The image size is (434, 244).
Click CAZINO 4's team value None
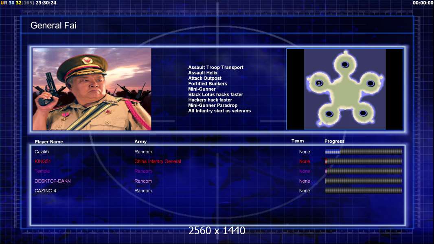point(305,191)
